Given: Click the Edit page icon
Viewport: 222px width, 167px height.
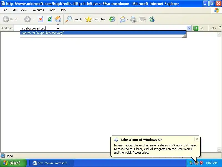Looking at the screenshot, I should coord(142,19).
